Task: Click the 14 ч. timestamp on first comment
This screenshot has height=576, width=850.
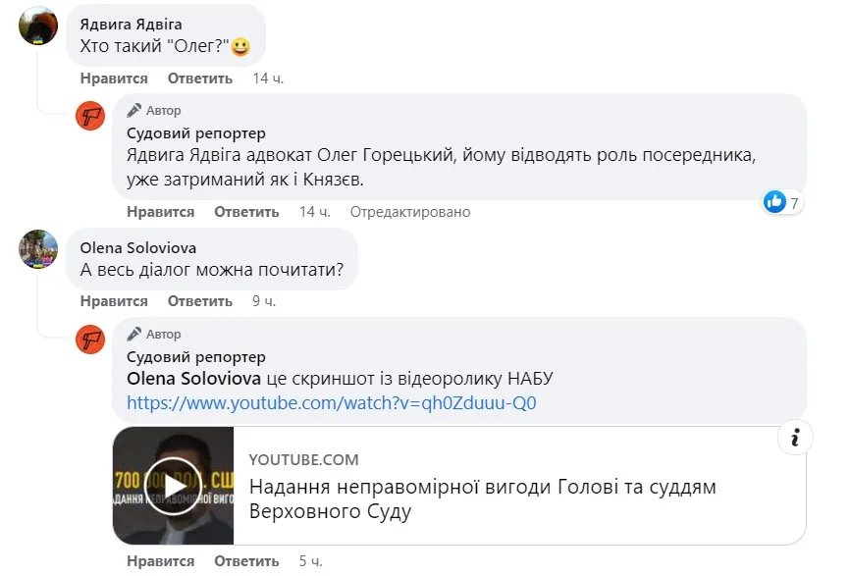Action: pyautogui.click(x=268, y=79)
